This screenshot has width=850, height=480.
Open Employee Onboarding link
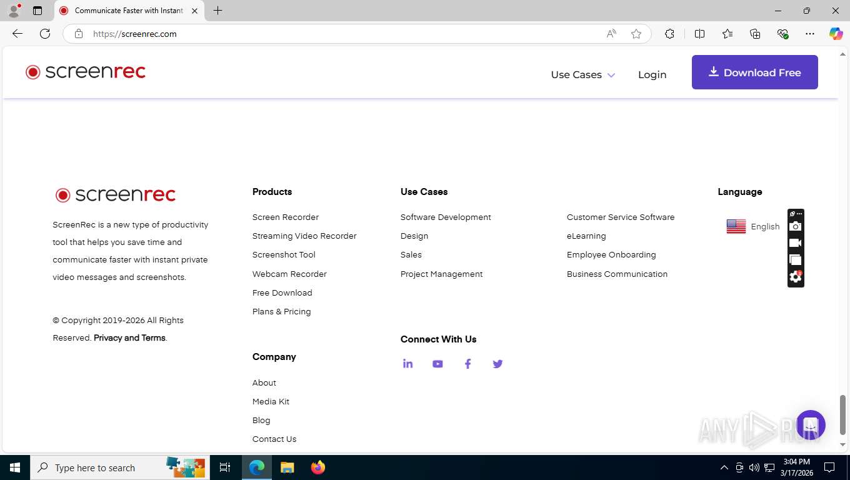pos(611,254)
